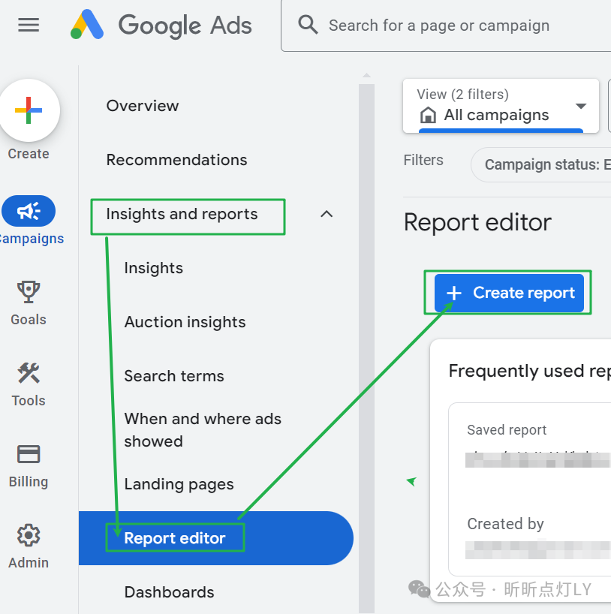Click the Google Ads logo
The height and width of the screenshot is (614, 611).
(x=161, y=25)
